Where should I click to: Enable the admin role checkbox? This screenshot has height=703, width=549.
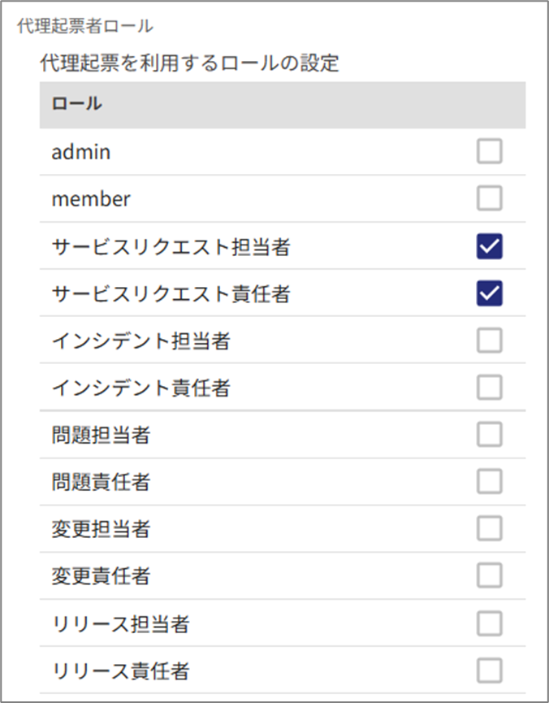tap(489, 151)
